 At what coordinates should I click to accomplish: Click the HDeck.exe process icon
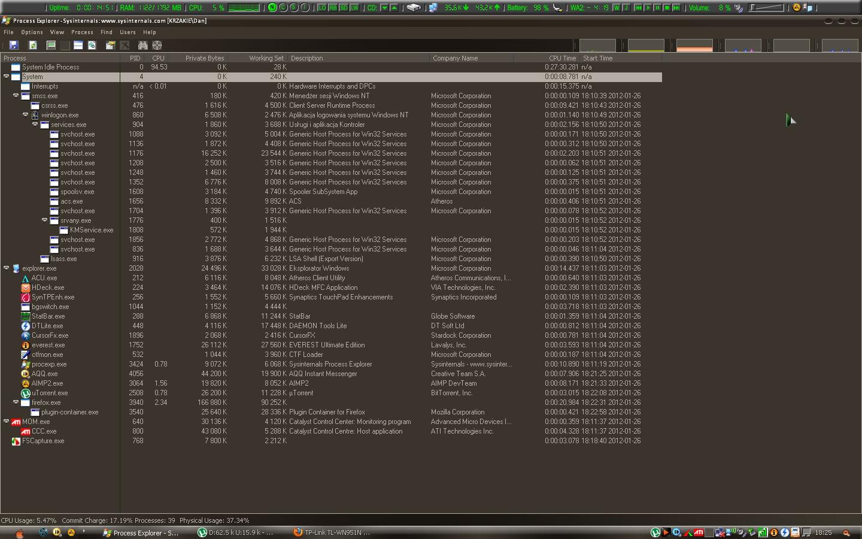tap(26, 288)
